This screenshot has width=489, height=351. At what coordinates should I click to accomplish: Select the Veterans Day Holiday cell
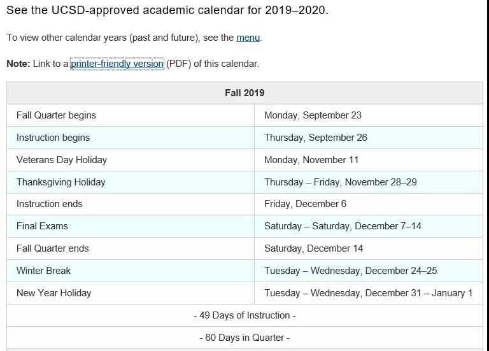coord(131,160)
